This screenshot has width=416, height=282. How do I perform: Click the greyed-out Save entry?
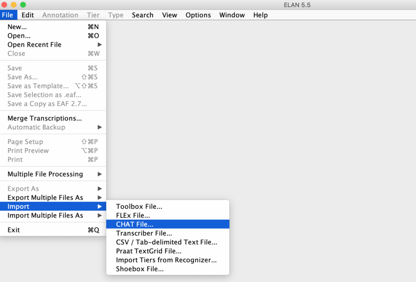[x=53, y=68]
